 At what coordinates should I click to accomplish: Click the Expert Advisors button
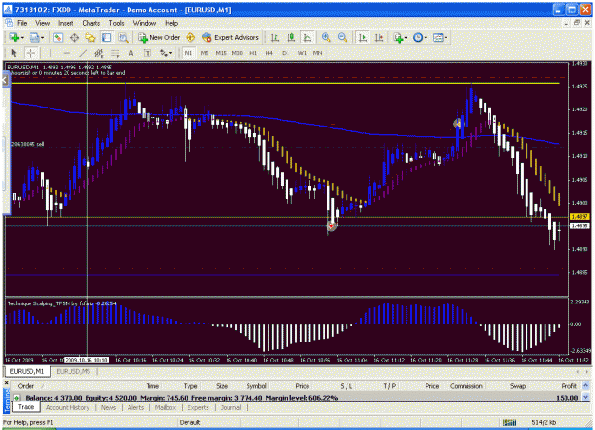(x=230, y=37)
